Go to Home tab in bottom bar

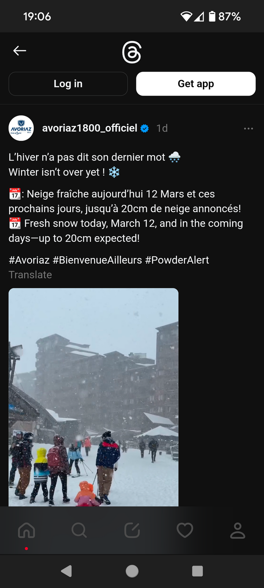tap(26, 530)
